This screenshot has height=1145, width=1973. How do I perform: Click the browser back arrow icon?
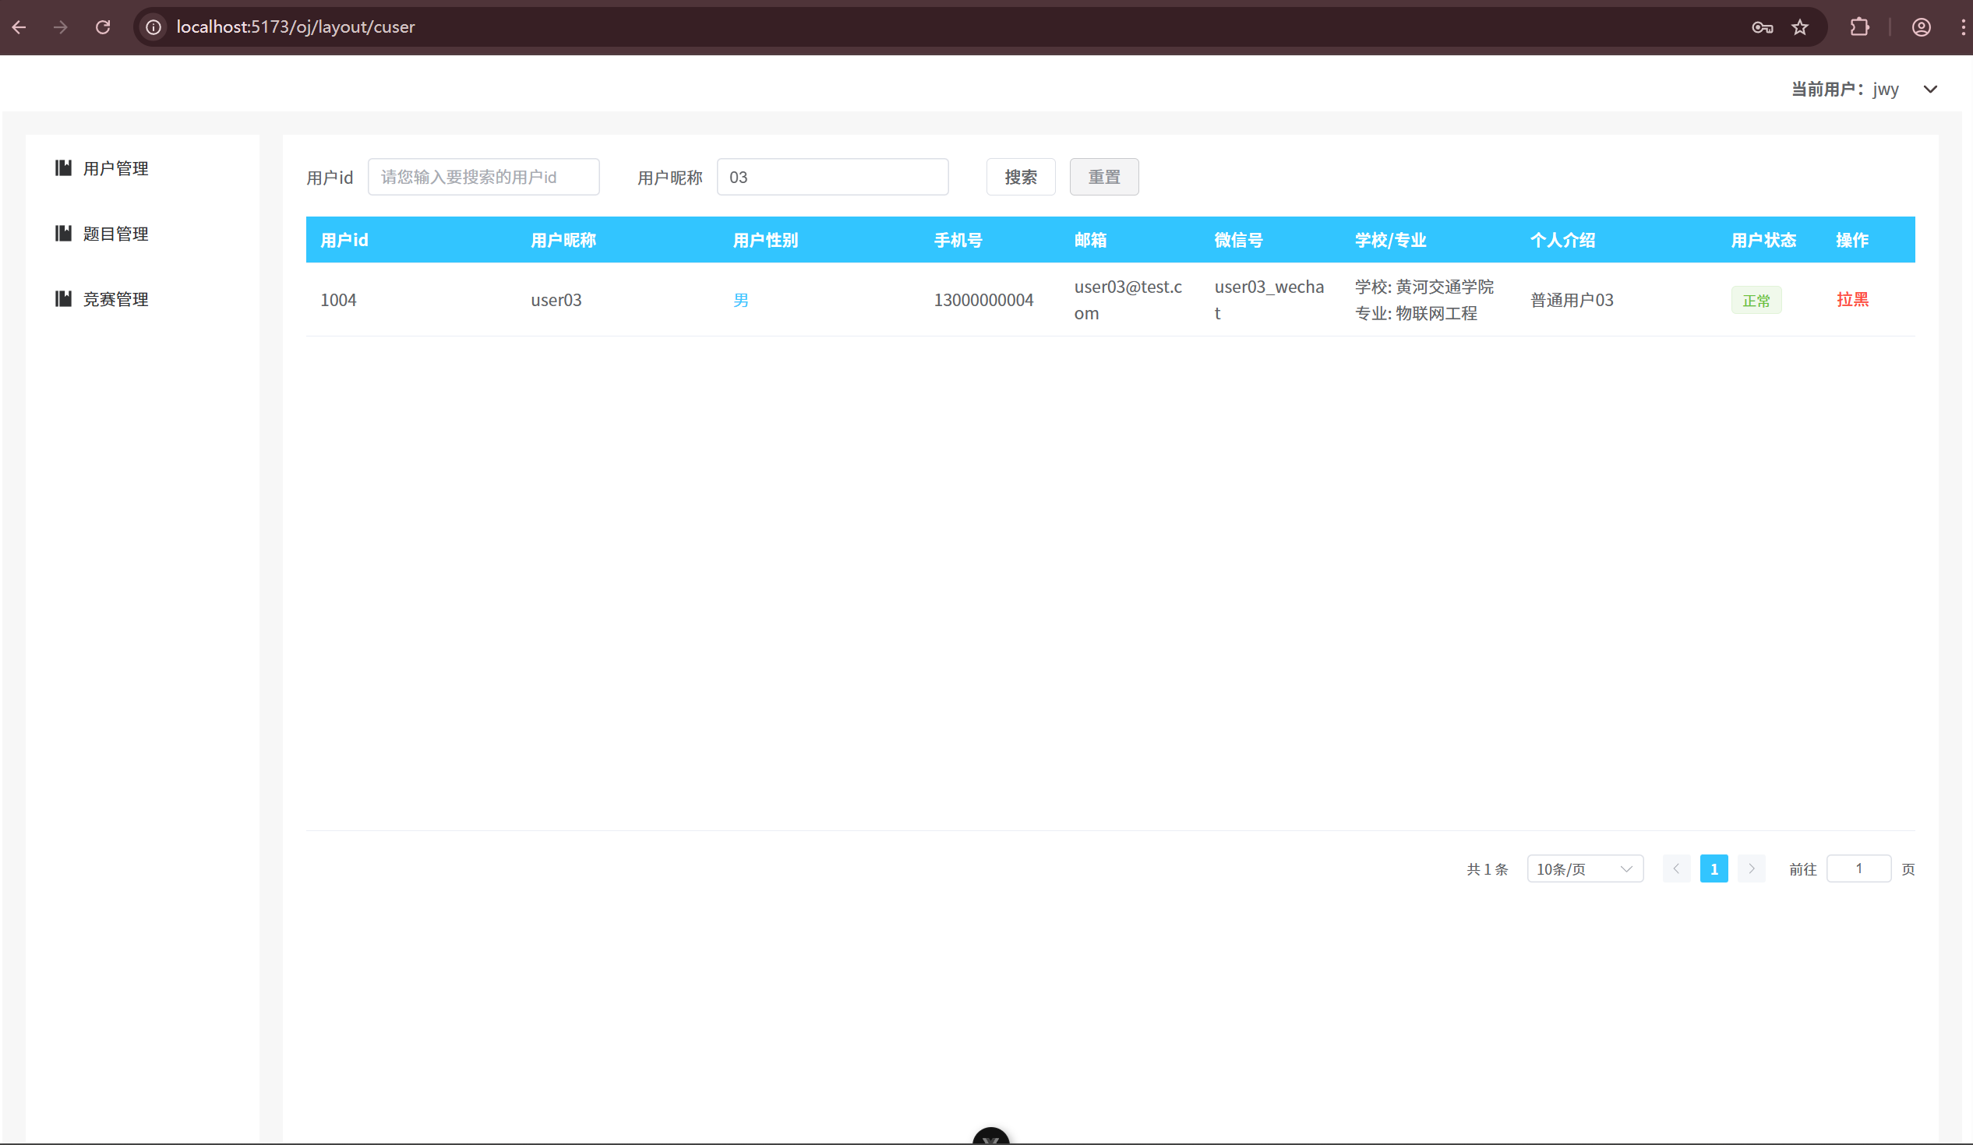[19, 27]
